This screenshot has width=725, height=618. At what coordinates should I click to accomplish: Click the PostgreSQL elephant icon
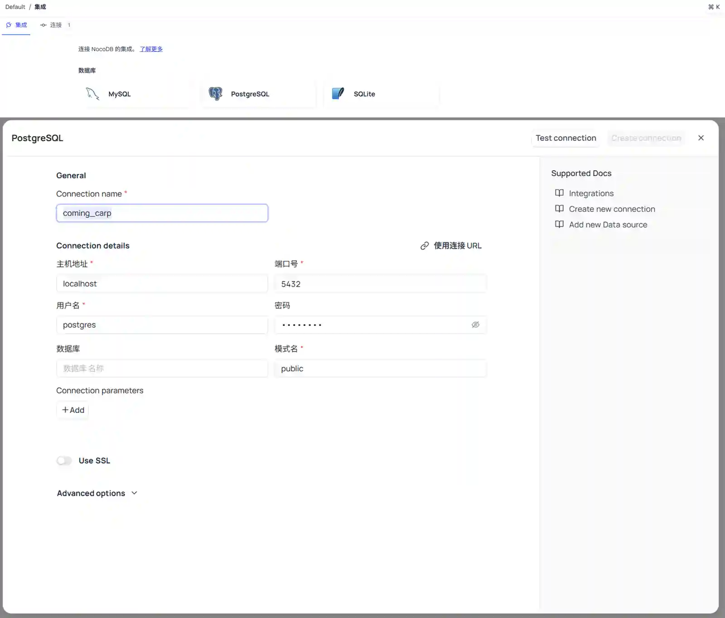click(x=215, y=94)
